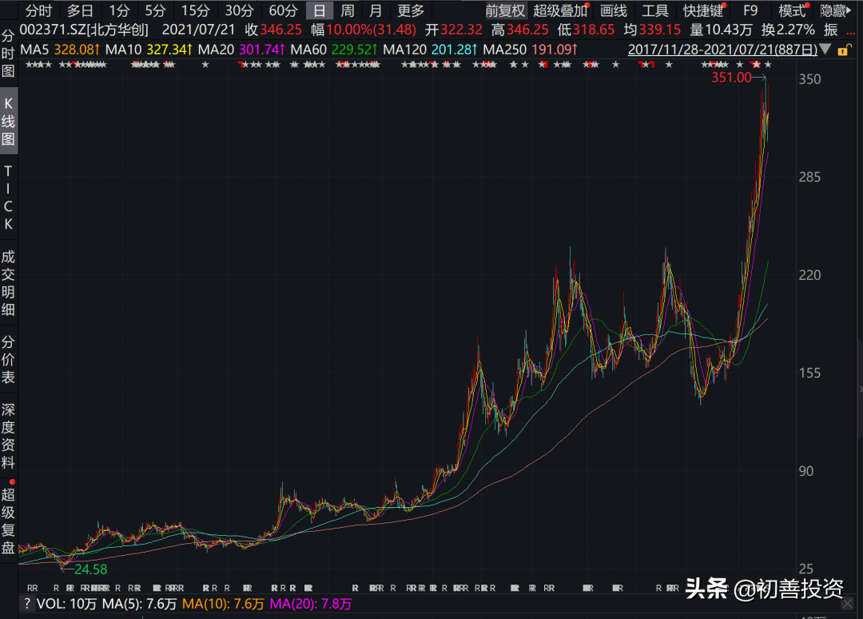Screen dimensions: 863x619
Task: Switch to the 月 monthly chart tab
Action: tap(376, 11)
